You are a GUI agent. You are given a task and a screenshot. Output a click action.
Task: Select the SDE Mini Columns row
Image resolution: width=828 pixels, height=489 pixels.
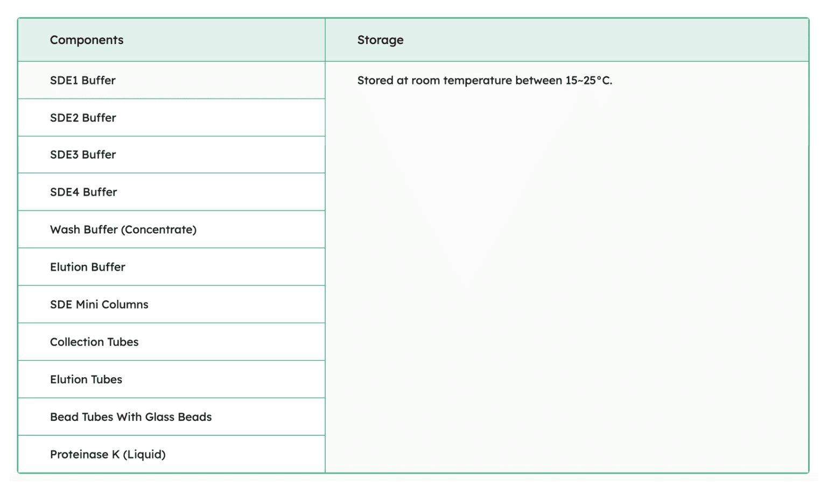pos(99,305)
